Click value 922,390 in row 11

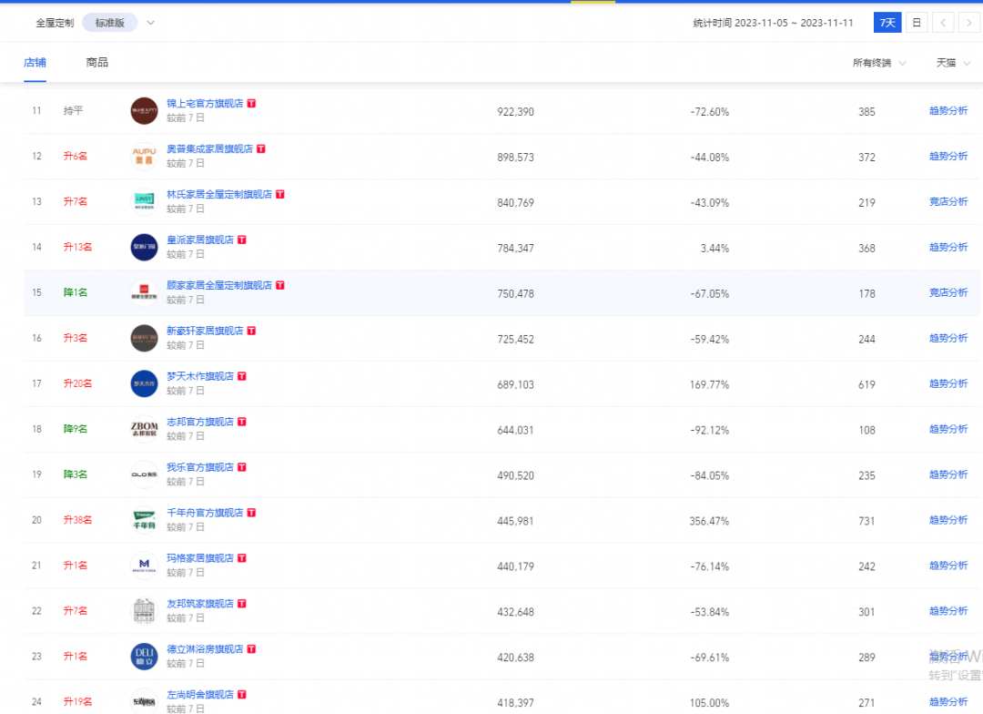(515, 112)
